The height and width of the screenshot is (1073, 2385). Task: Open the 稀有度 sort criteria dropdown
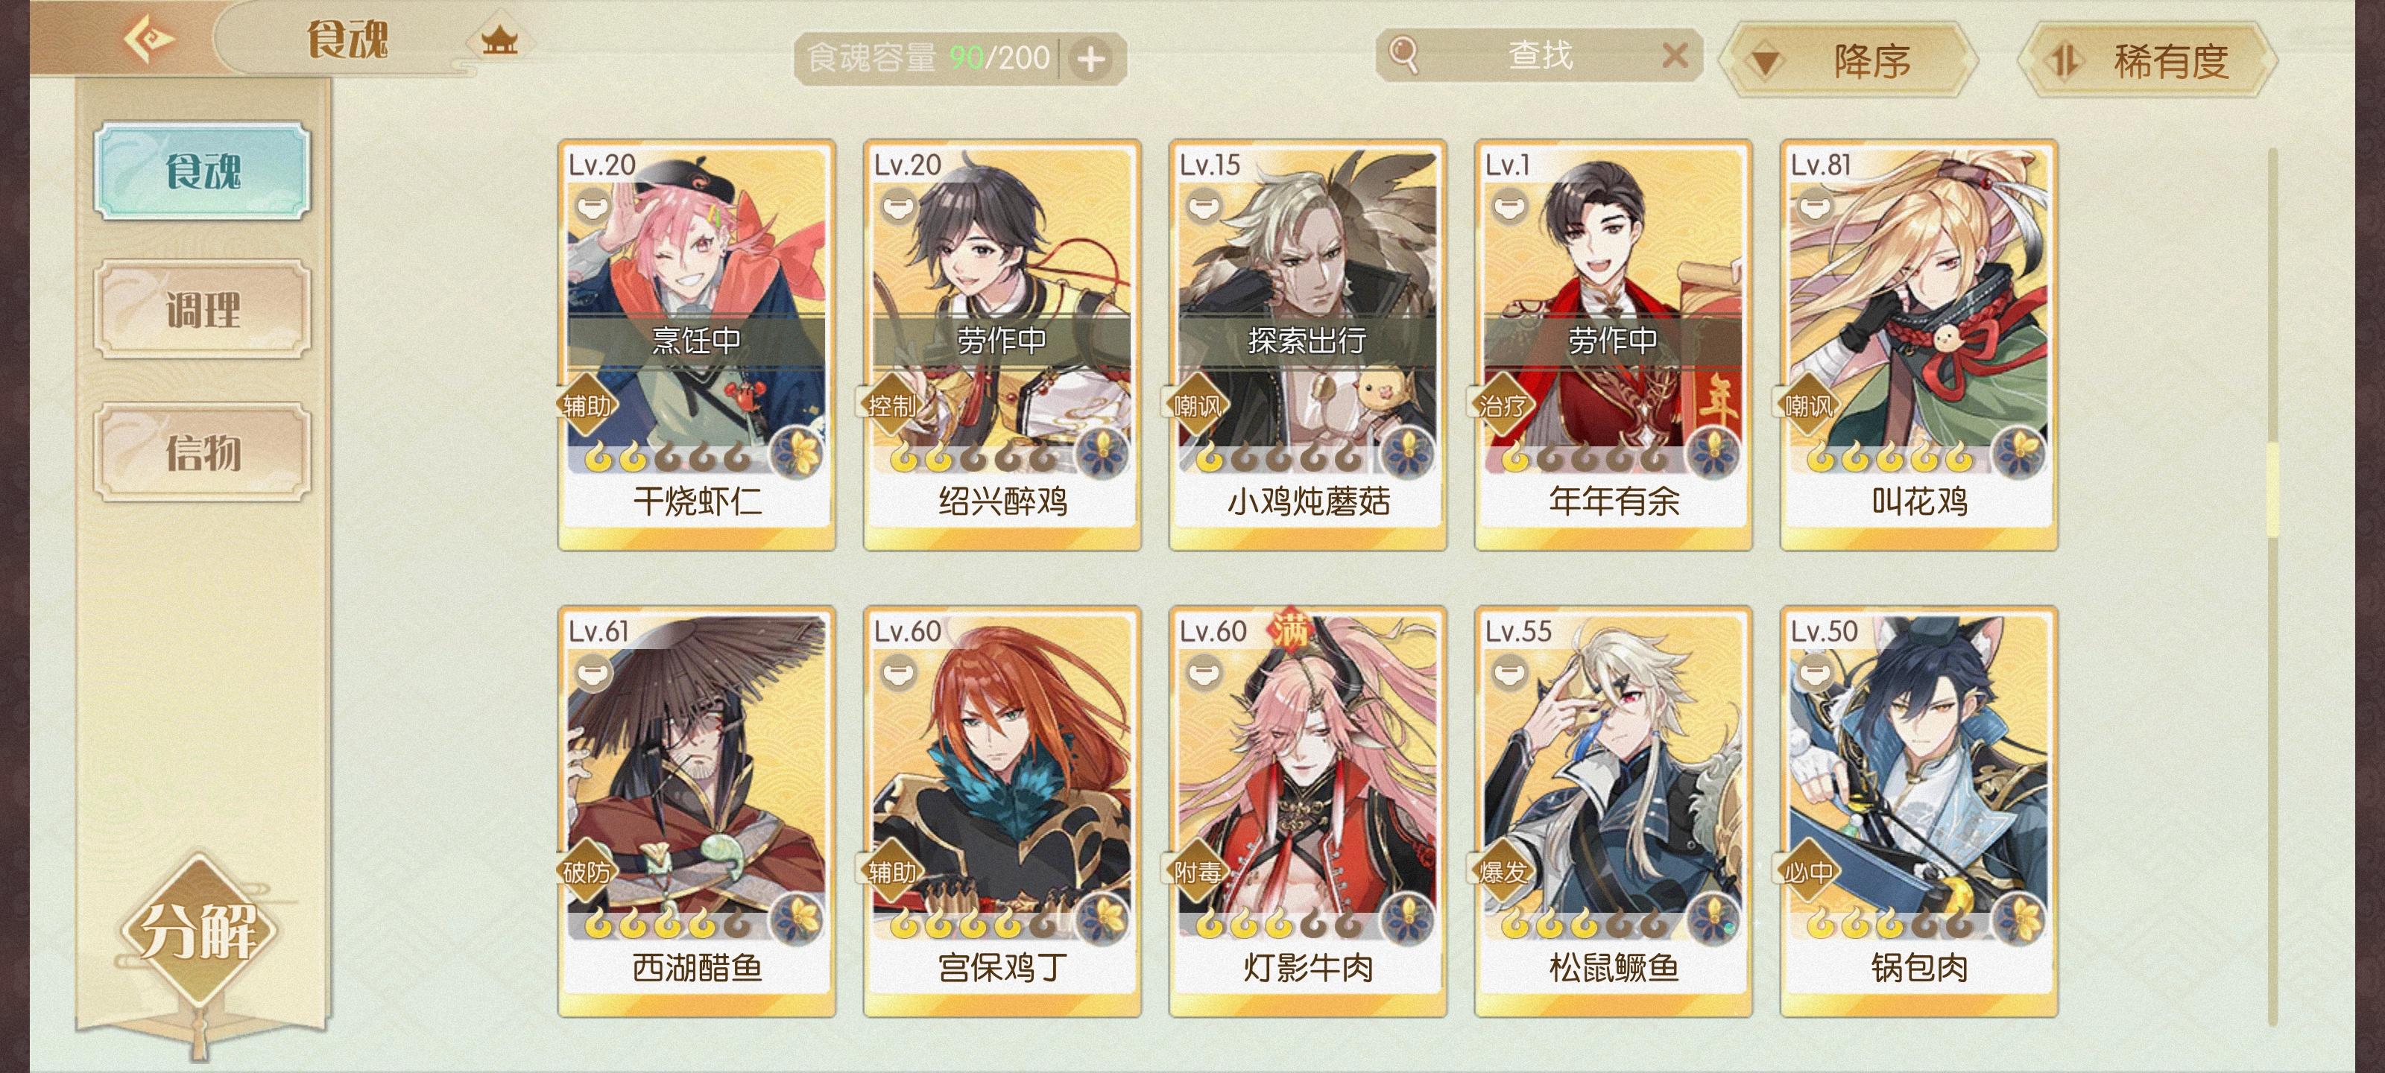[x=2146, y=61]
